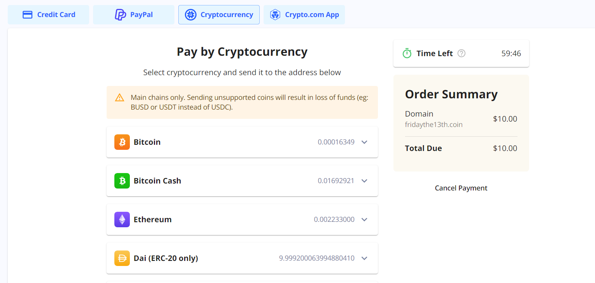Open the Crypto.com App tab

click(x=304, y=15)
